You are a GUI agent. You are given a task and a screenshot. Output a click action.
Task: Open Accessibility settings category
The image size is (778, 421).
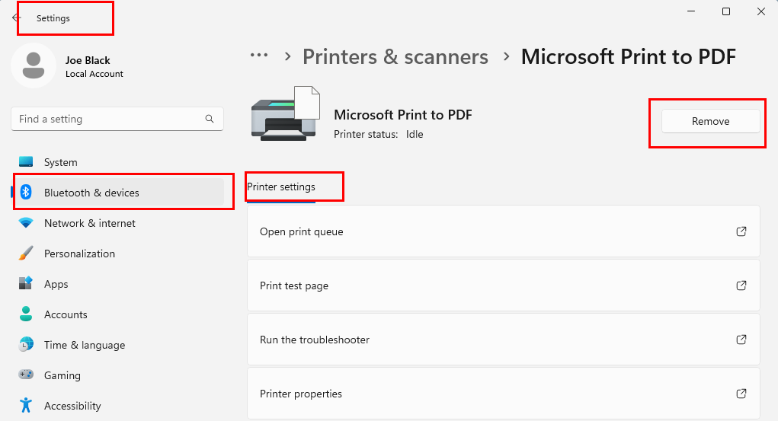(x=117, y=406)
